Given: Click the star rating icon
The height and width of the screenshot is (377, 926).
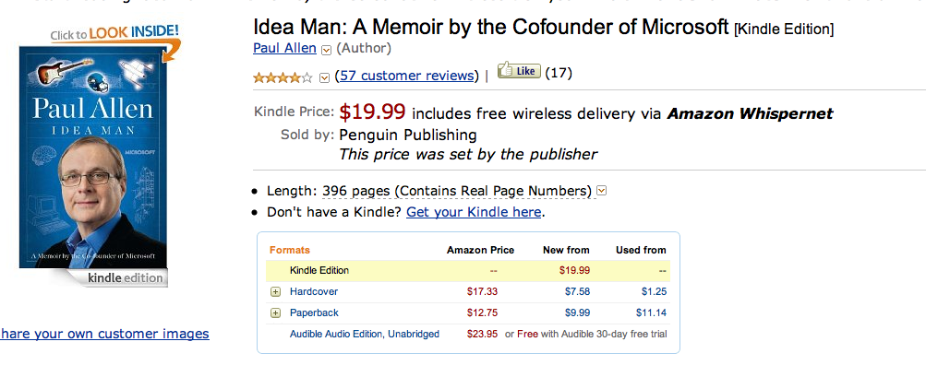Looking at the screenshot, I should [283, 77].
